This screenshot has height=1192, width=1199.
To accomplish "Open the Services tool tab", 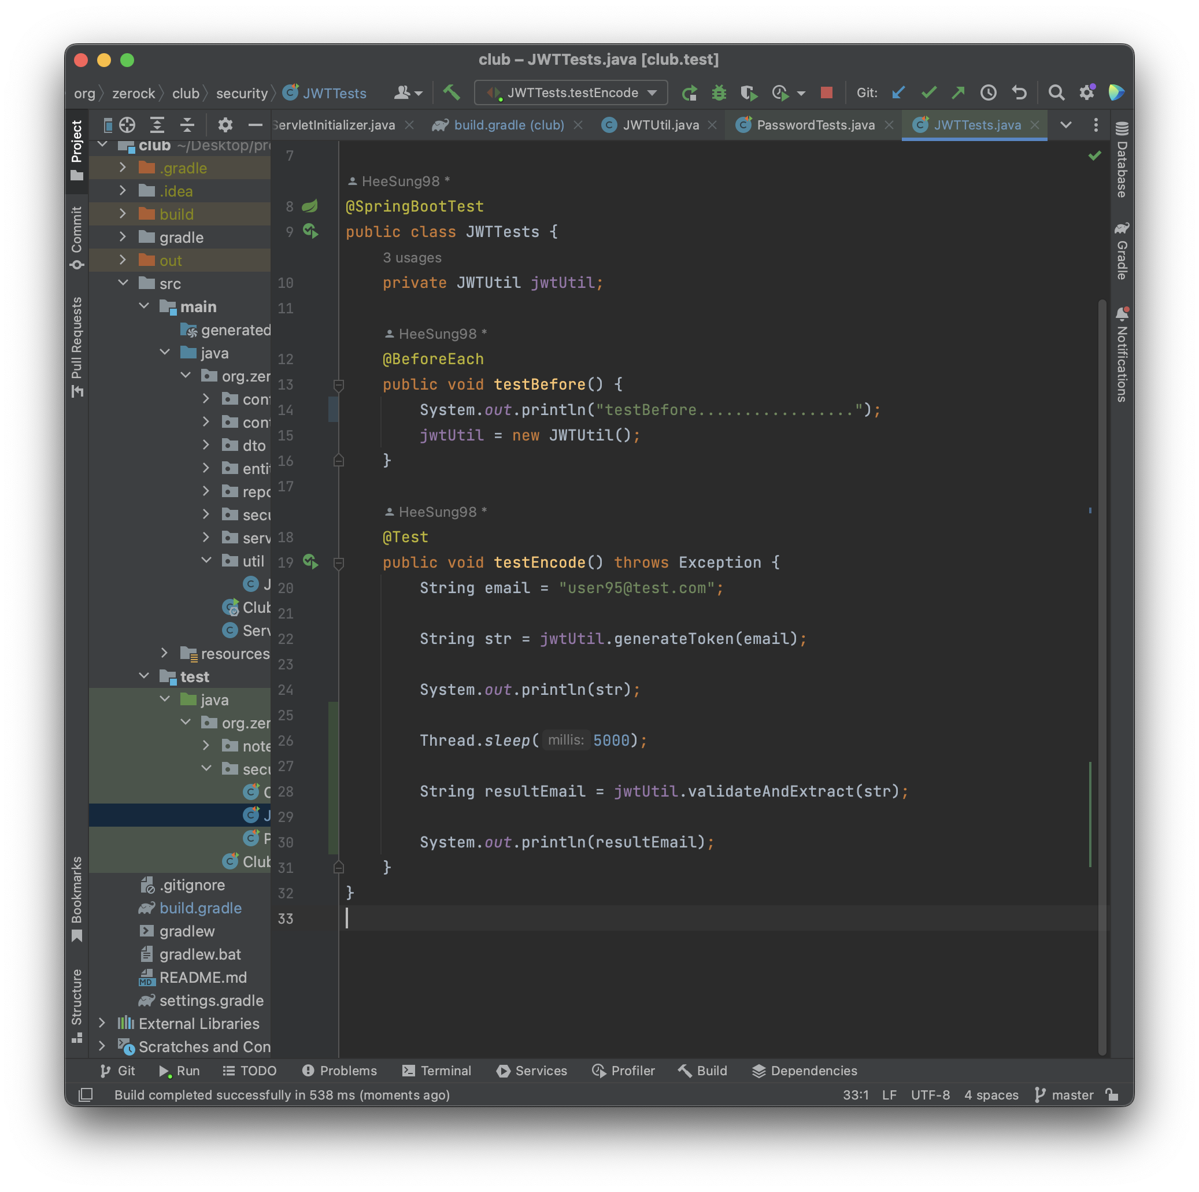I will [x=532, y=1071].
